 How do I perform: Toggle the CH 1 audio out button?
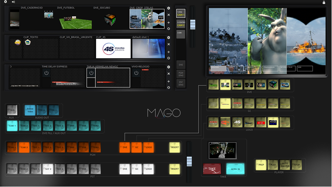[54, 110]
